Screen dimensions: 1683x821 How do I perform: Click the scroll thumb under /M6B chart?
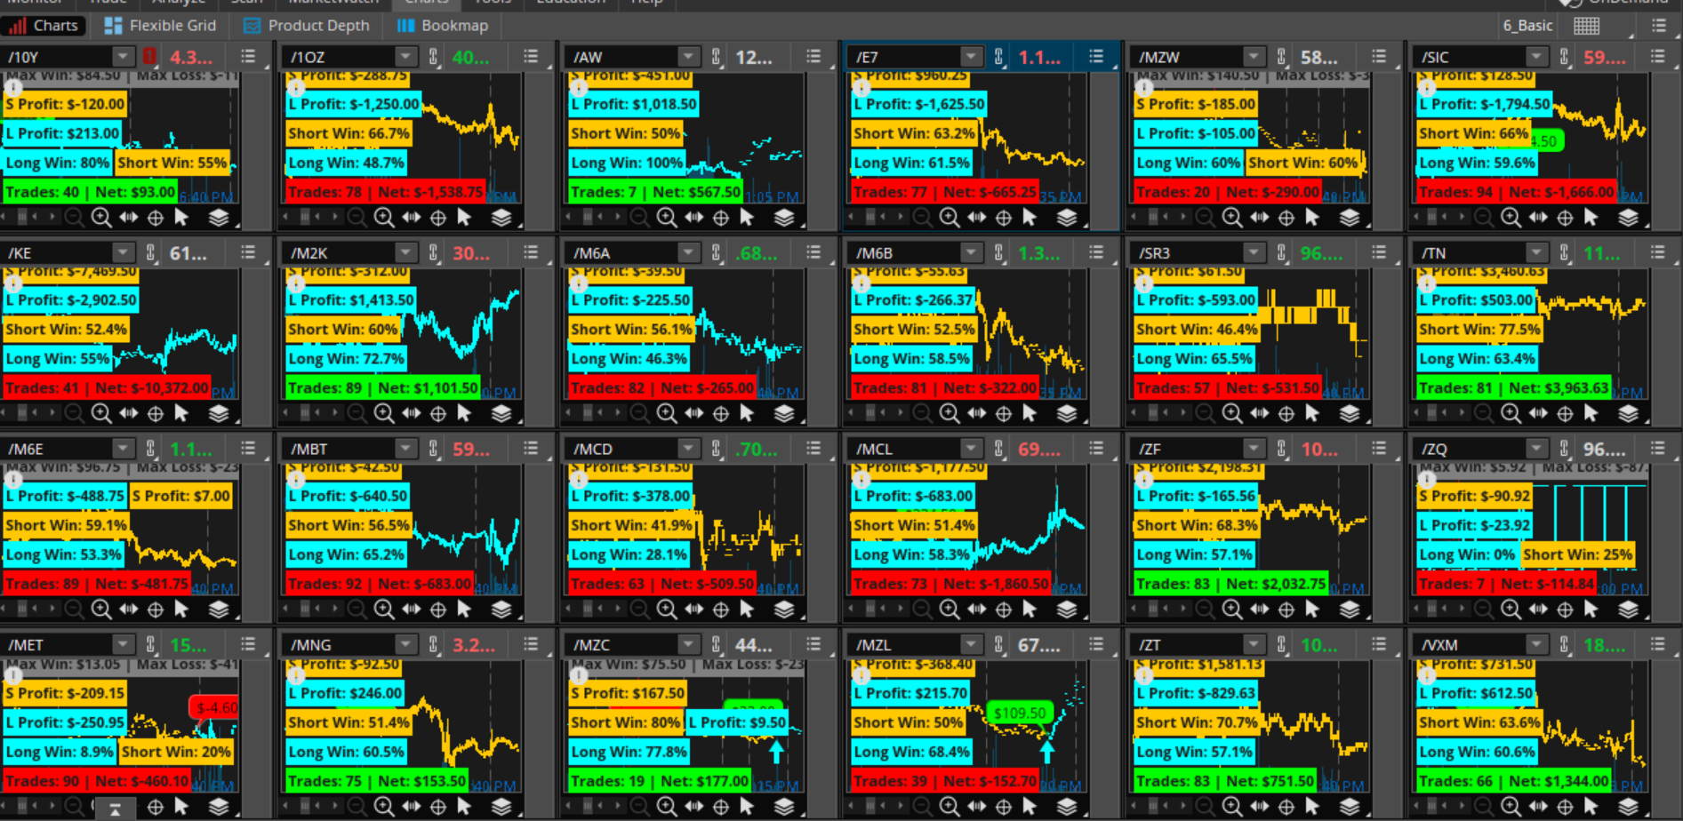coord(870,413)
